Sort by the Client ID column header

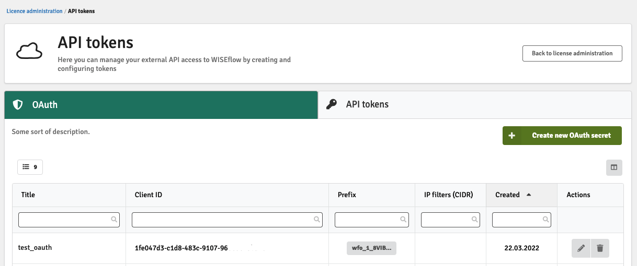click(227, 195)
